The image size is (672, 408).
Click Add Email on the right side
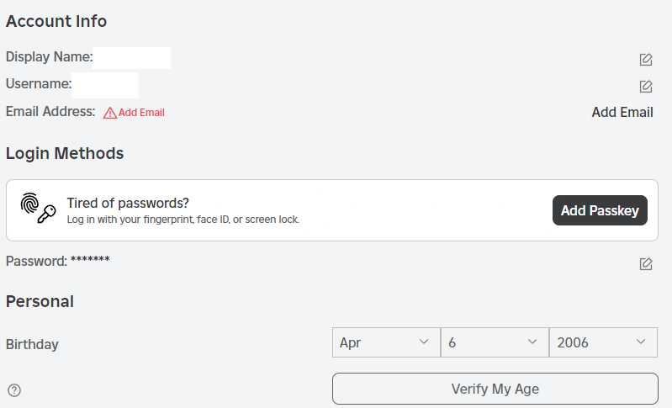click(622, 112)
